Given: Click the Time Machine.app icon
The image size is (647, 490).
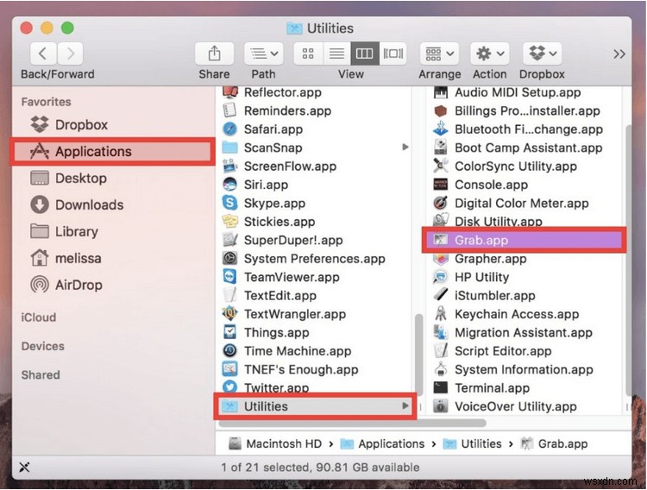Looking at the screenshot, I should point(229,351).
